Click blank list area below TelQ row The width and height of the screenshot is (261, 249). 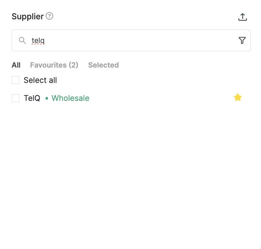131,166
